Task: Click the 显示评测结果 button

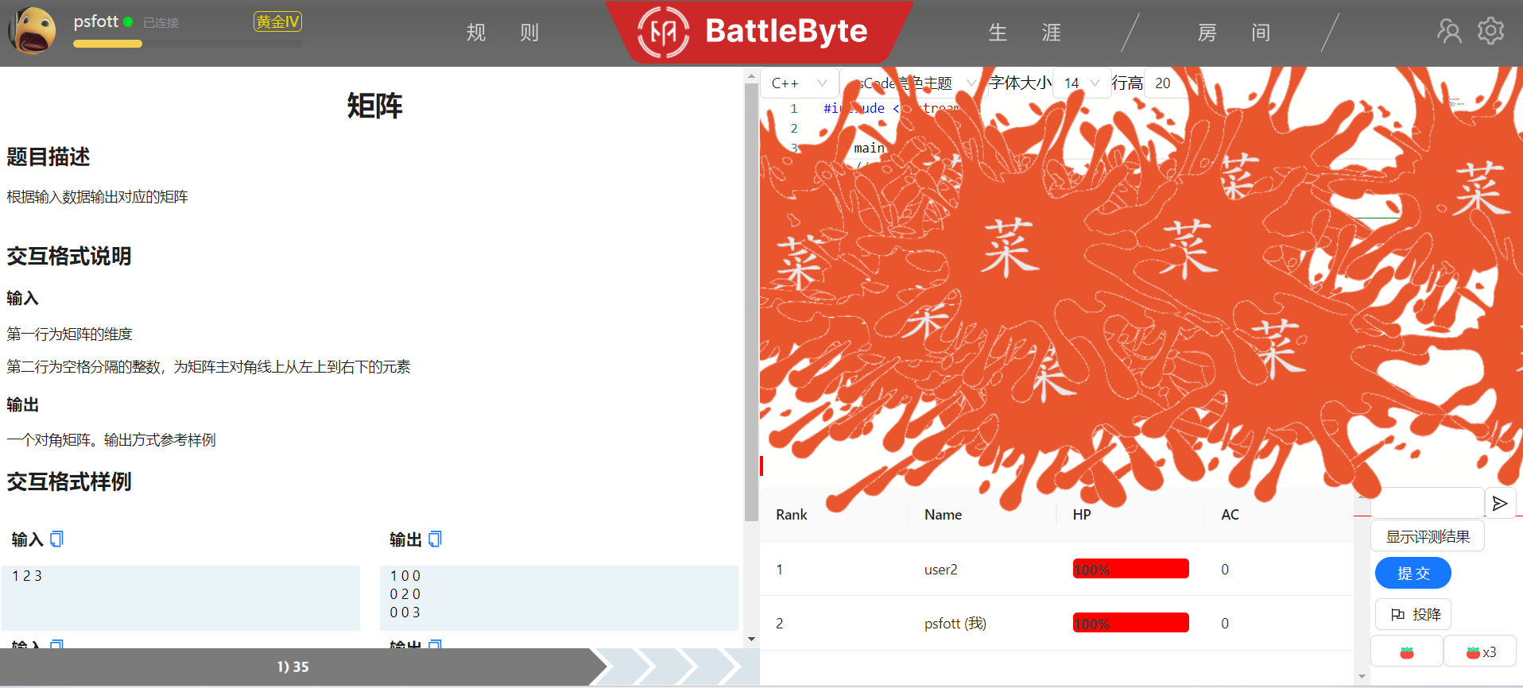Action: click(x=1428, y=536)
